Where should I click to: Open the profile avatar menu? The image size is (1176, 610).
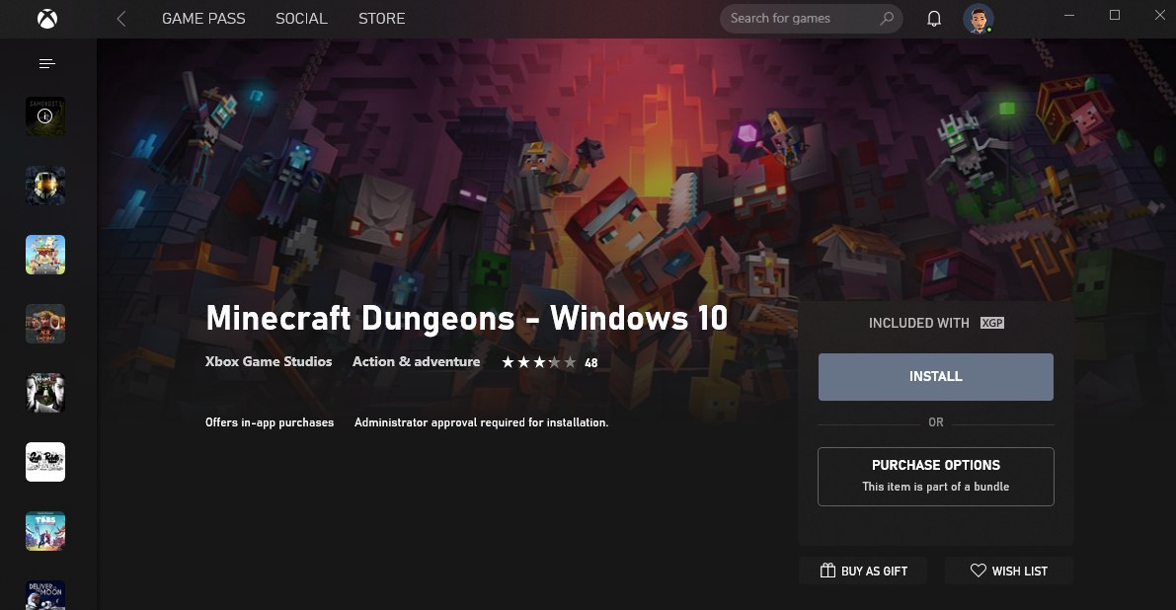(x=978, y=19)
